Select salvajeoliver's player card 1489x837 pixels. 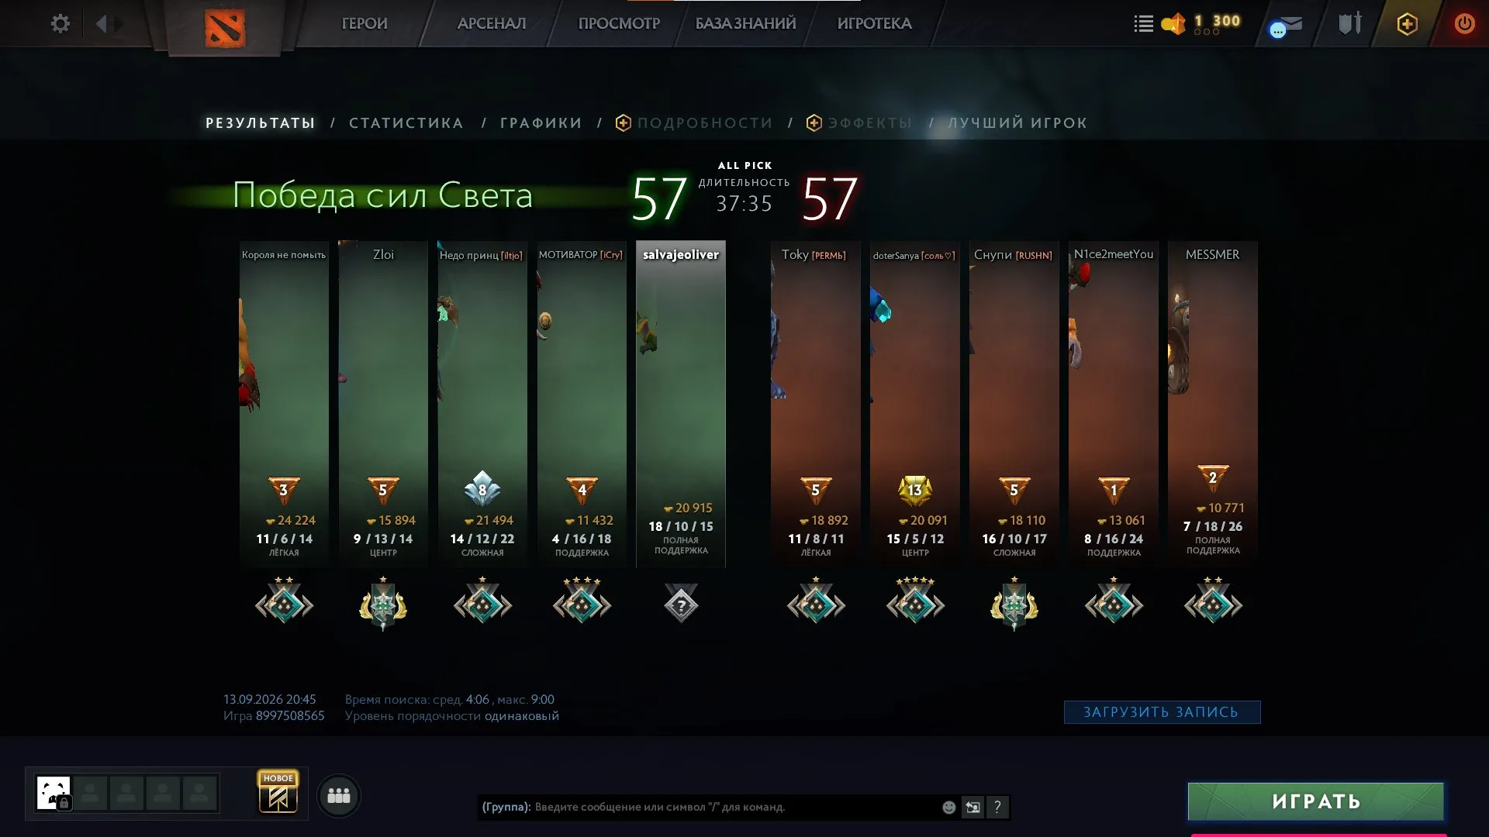pos(681,404)
